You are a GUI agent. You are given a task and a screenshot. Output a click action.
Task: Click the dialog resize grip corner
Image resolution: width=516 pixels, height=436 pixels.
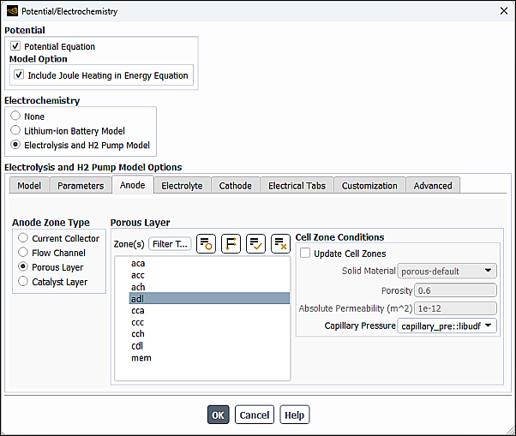click(x=510, y=430)
